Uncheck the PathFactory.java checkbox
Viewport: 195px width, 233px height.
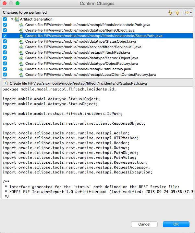coord(5,69)
